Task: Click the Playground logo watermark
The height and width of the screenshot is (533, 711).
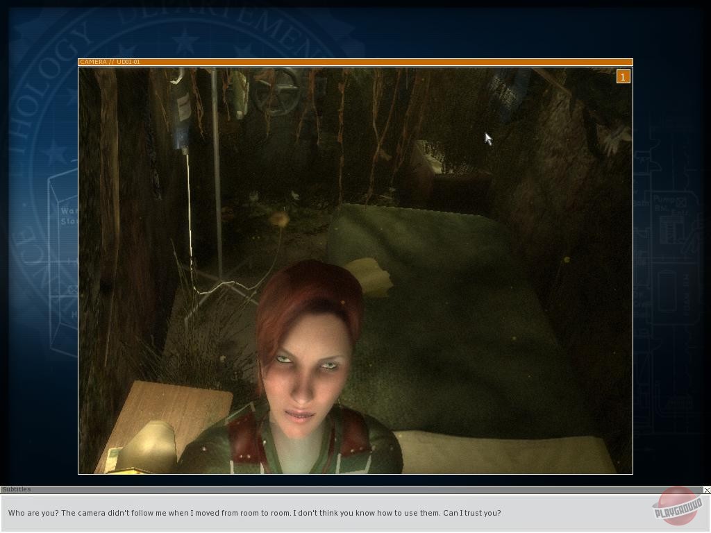Action: click(x=677, y=506)
